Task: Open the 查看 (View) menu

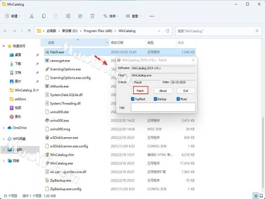Action: pos(136,16)
